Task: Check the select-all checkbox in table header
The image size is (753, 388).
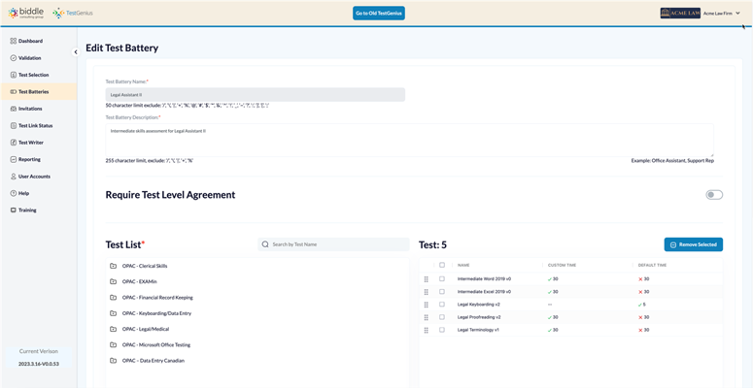Action: (x=442, y=265)
